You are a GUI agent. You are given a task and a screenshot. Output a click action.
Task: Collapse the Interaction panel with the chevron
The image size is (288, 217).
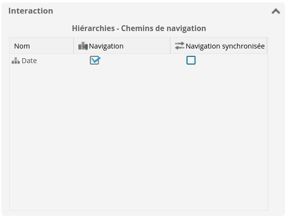pos(276,11)
